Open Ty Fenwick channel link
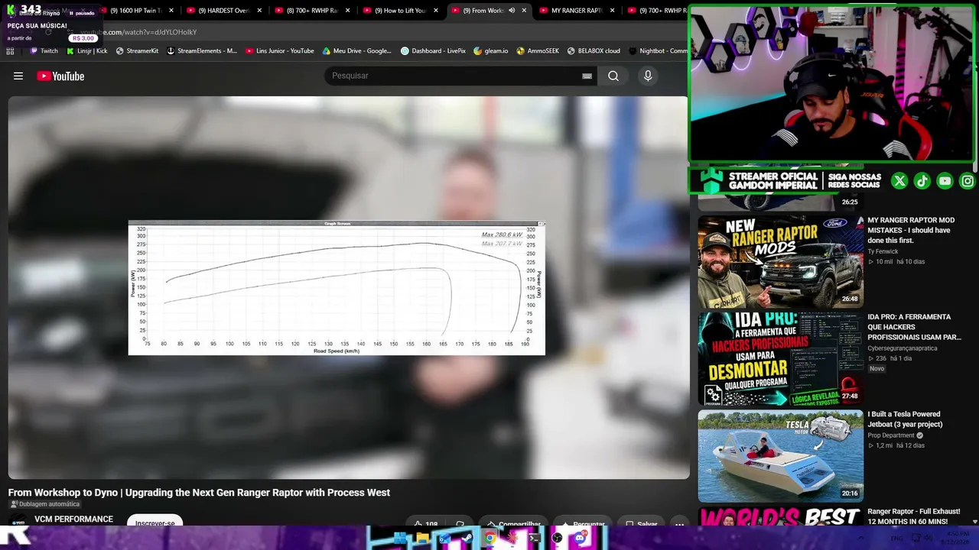Viewport: 979px width, 550px height. [883, 251]
